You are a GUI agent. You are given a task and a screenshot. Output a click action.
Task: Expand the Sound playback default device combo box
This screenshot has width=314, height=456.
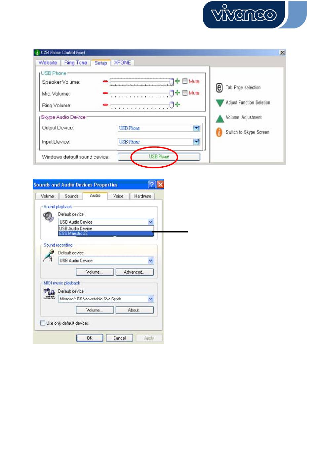click(151, 222)
